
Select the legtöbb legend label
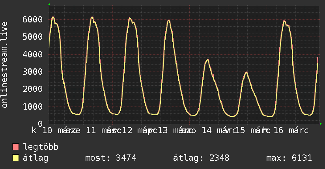coord(41,147)
